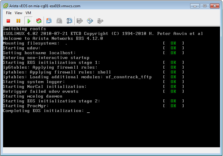The height and width of the screenshot is (156, 223).
Task: Suspend the VM with the pause icon
Action: (x=18, y=21)
